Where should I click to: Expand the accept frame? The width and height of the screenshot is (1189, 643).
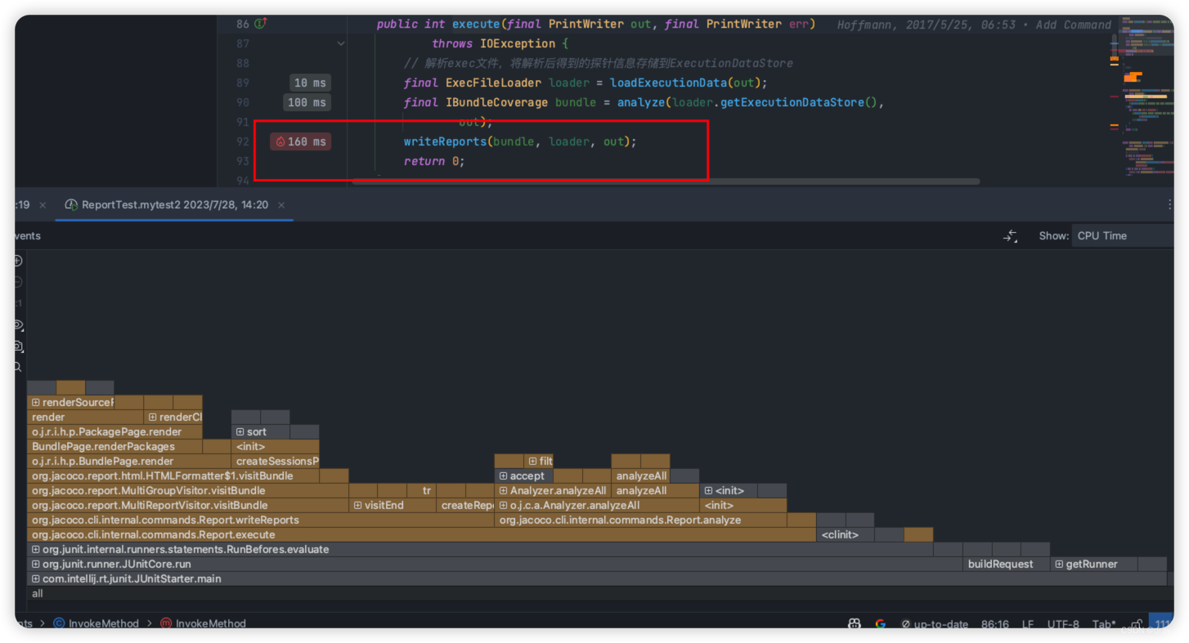point(504,476)
